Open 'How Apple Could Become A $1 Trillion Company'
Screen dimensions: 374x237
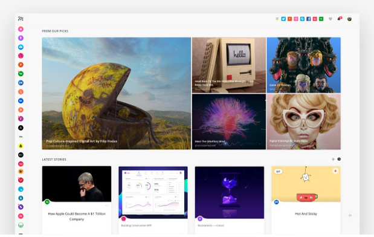tap(77, 216)
